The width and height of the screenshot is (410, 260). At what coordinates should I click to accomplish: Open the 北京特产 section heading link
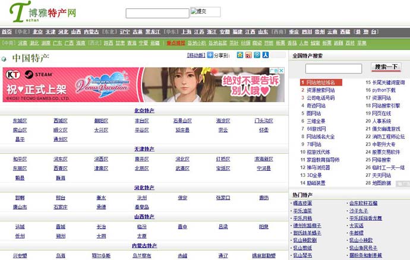click(144, 110)
